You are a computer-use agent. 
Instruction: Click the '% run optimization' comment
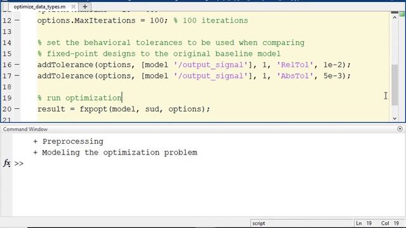(79, 98)
